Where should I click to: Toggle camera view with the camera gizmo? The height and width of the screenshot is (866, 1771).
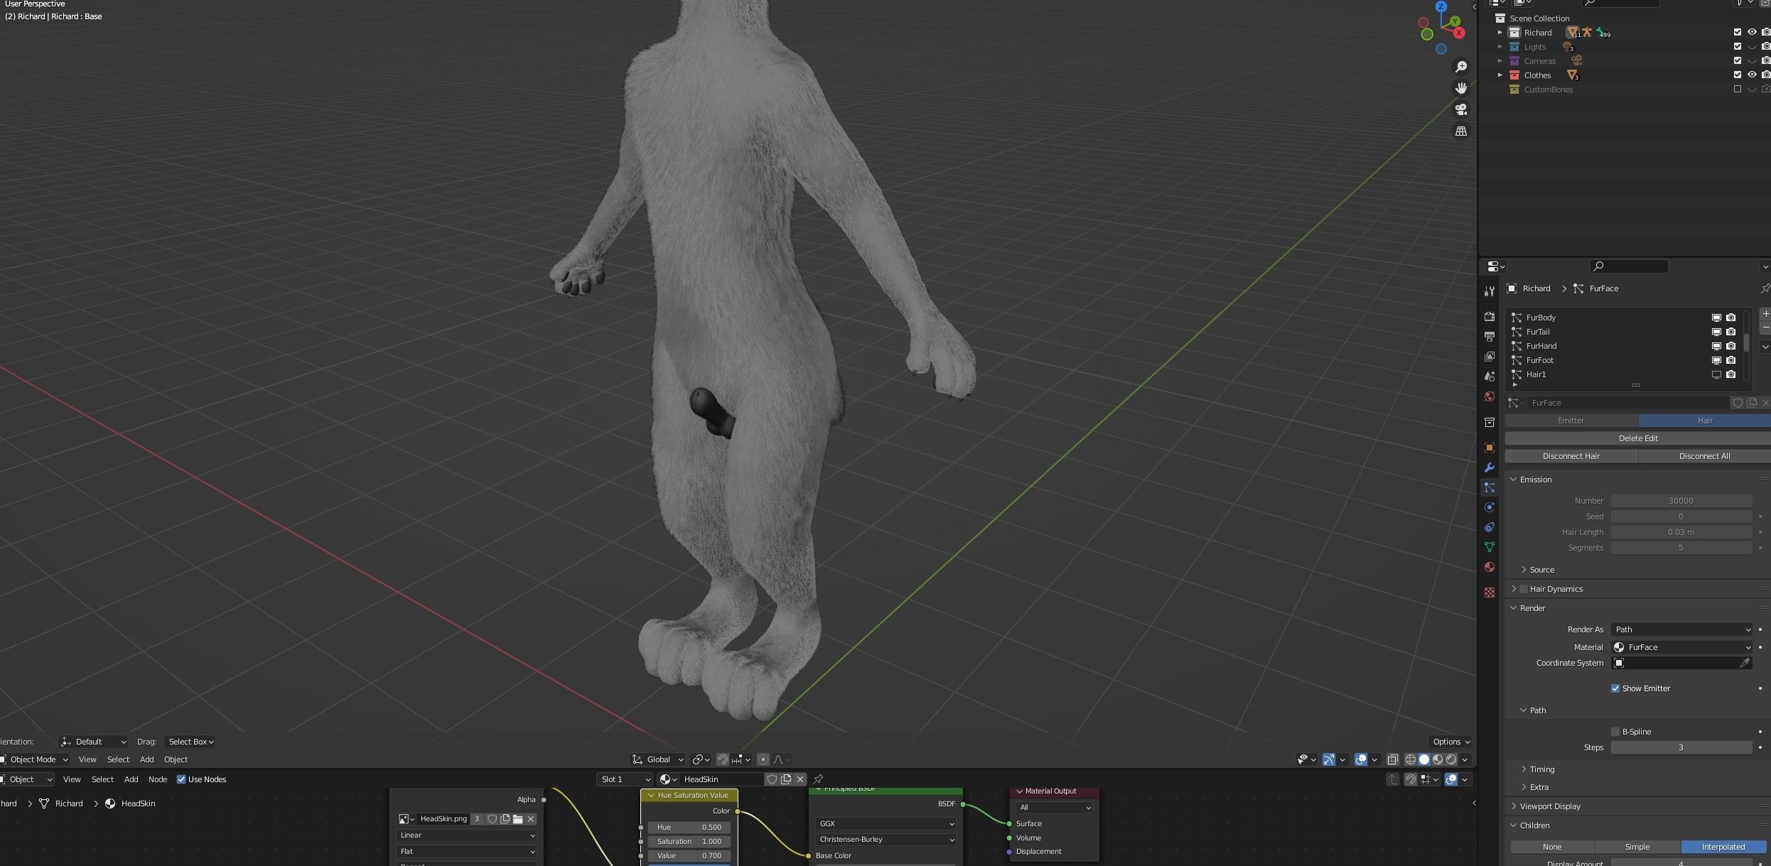[x=1461, y=109]
